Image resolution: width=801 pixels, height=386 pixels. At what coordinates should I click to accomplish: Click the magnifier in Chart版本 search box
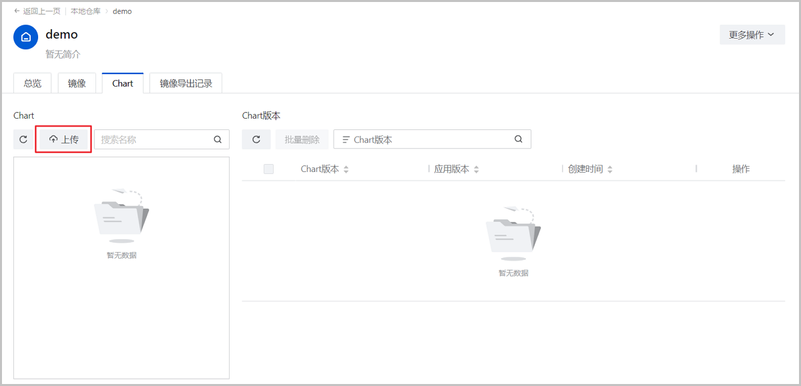click(x=519, y=139)
